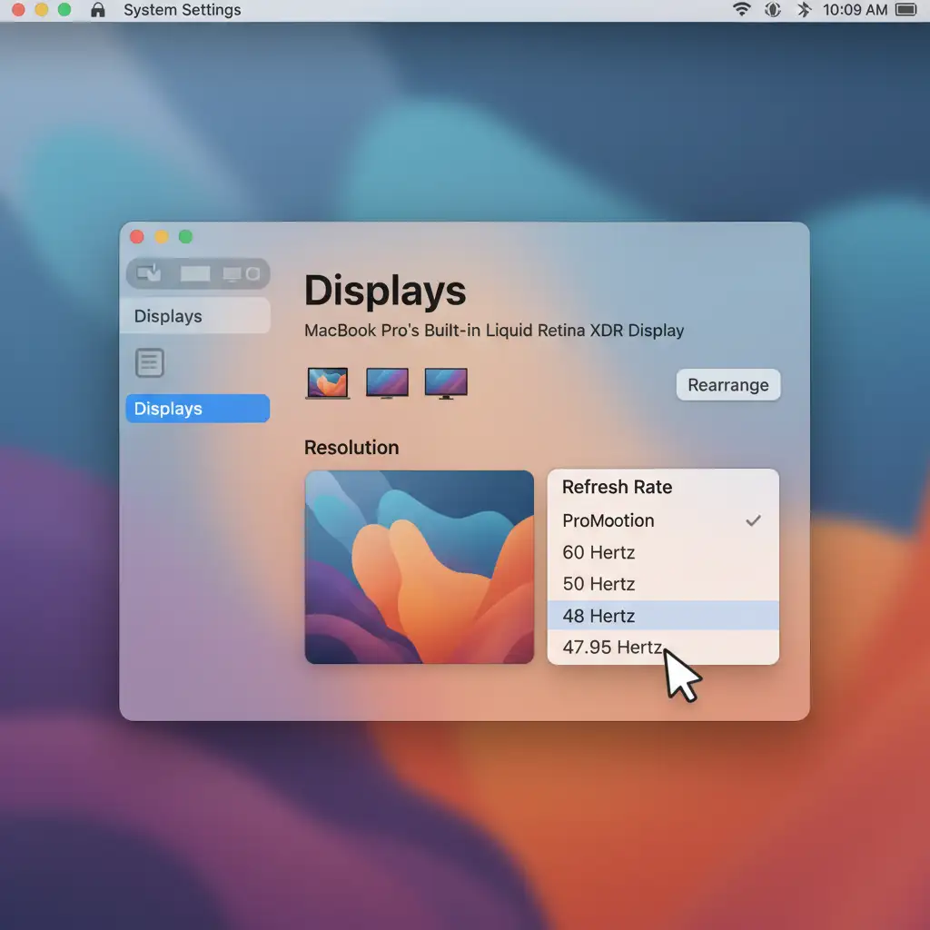Select the MacBook laptop display icon

pyautogui.click(x=327, y=382)
